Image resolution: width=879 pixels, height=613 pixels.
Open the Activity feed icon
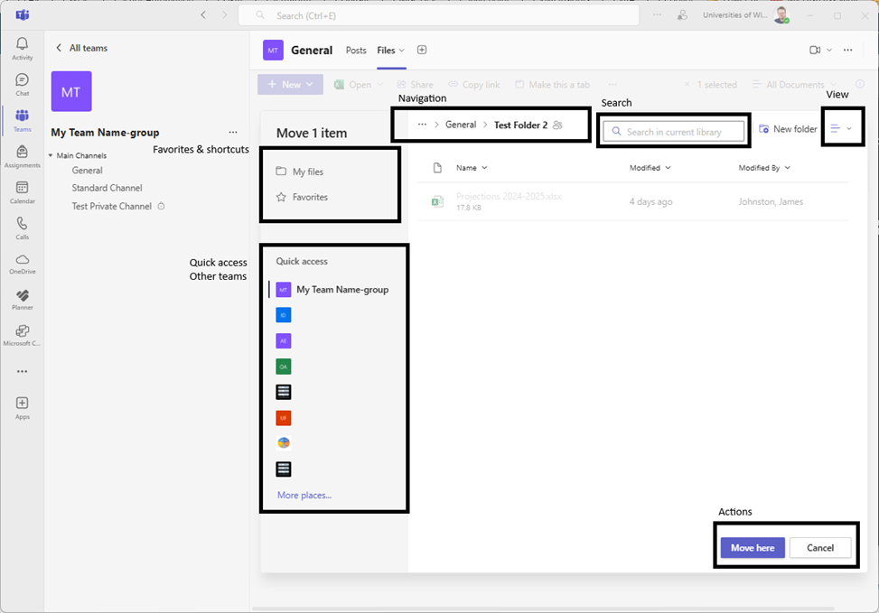(22, 47)
